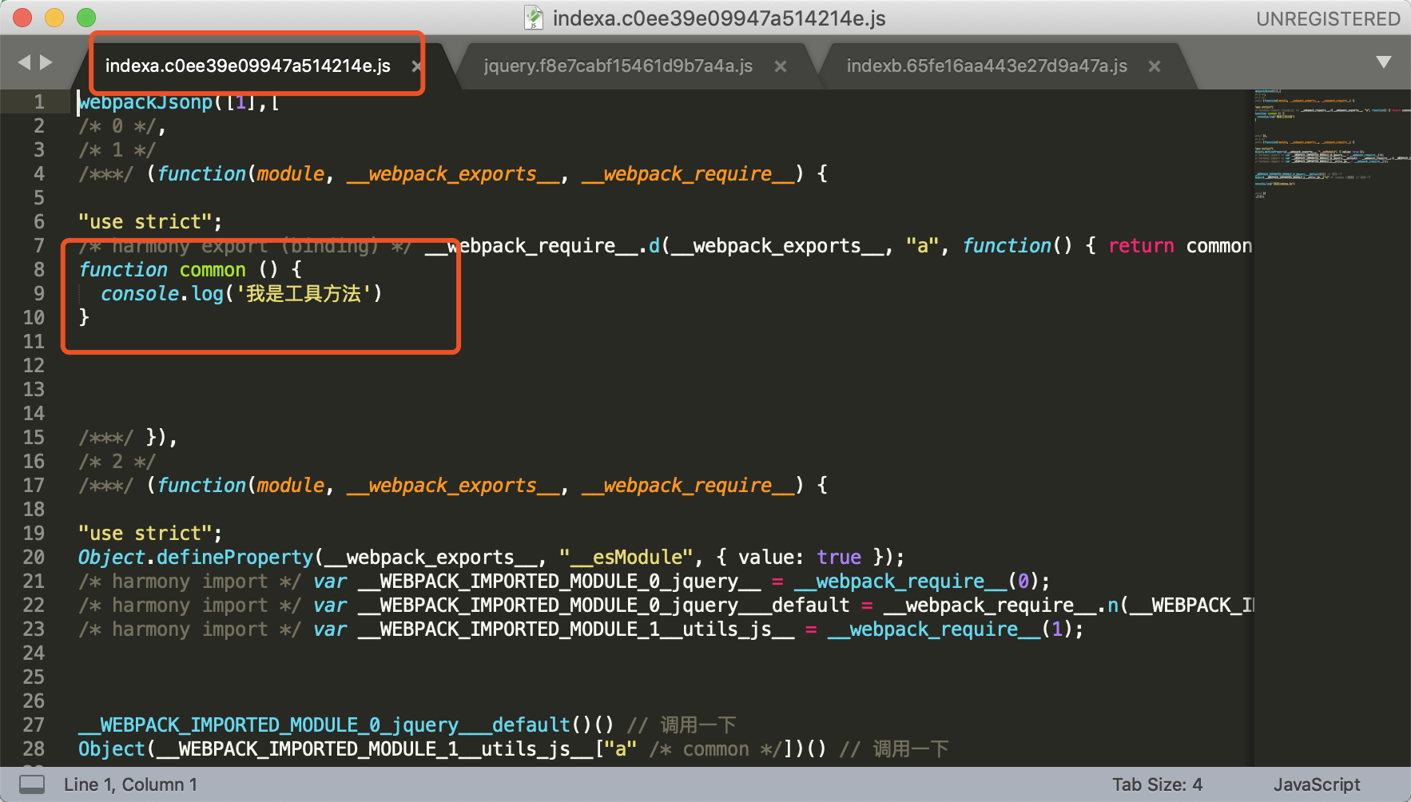Image resolution: width=1411 pixels, height=802 pixels.
Task: Click line number 7 in gutter
Action: pos(39,246)
